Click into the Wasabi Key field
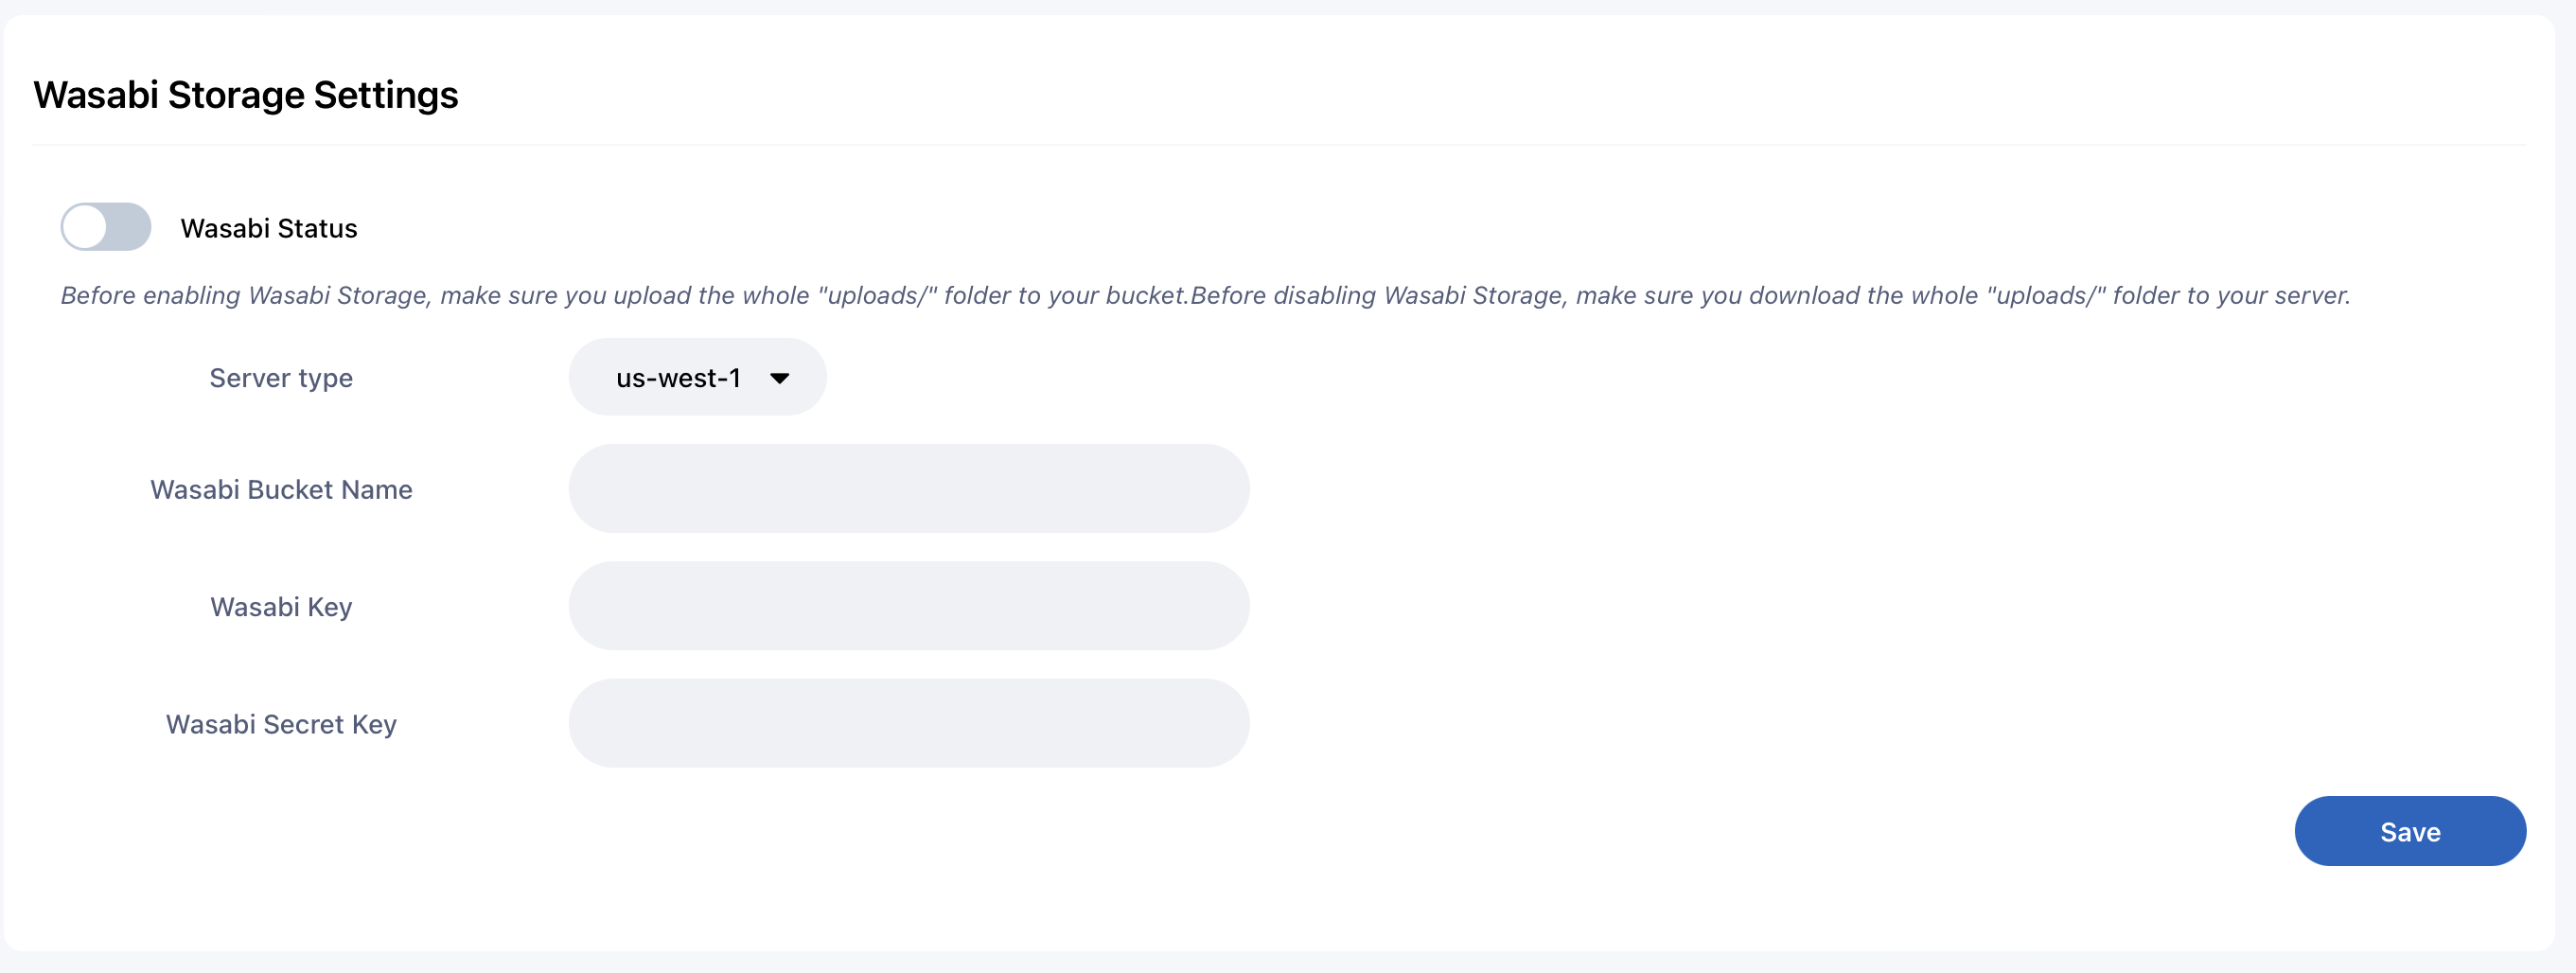The height and width of the screenshot is (973, 2576). pos(908,606)
